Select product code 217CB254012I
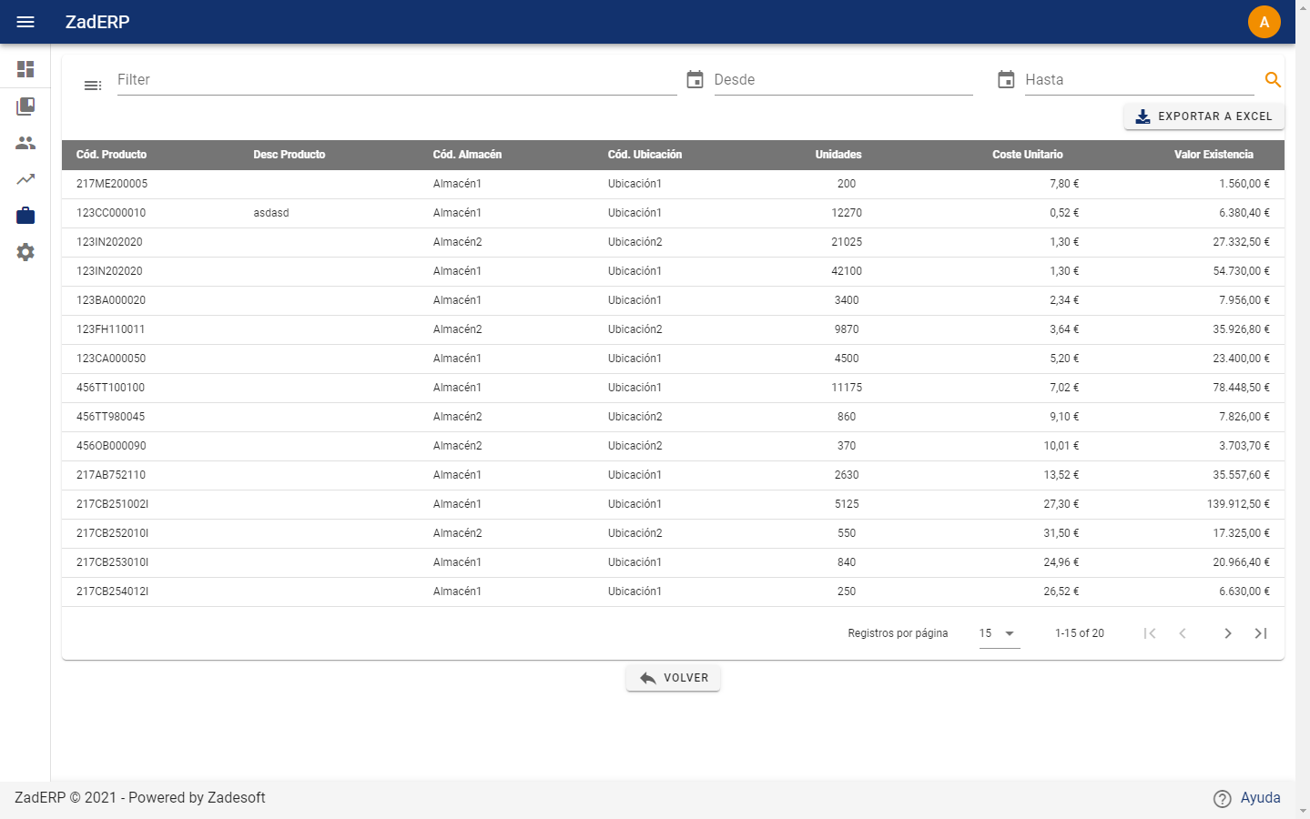The width and height of the screenshot is (1310, 819). 112,591
